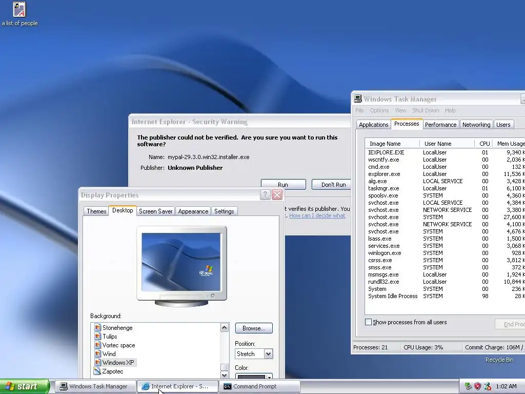
Task: Select the explorer.exe process row
Action: 445,174
